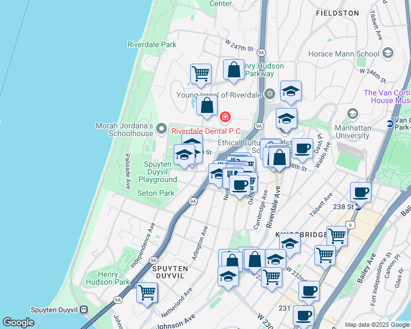This screenshot has height=329, width=411.
Task: Click the grocery cart marker near Henry Hudson Park
Action: tap(147, 293)
